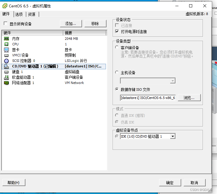This screenshot has height=194, width=217.
Task: Click the 摘要 column header
Action: tap(84, 33)
